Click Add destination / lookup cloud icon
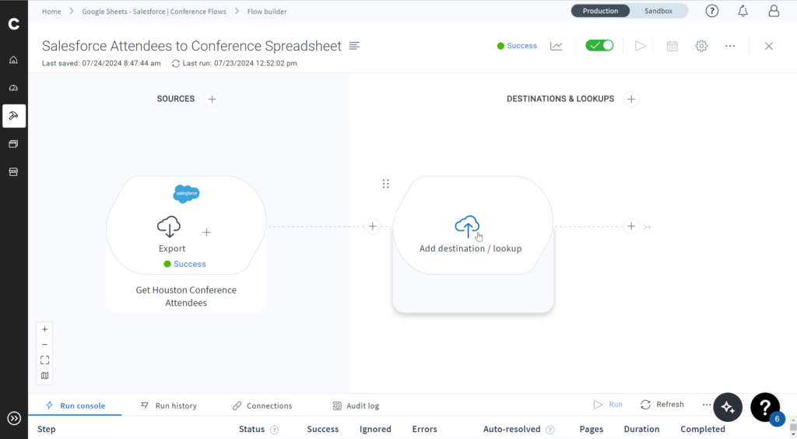Viewport: 797px width, 439px height. 467,227
